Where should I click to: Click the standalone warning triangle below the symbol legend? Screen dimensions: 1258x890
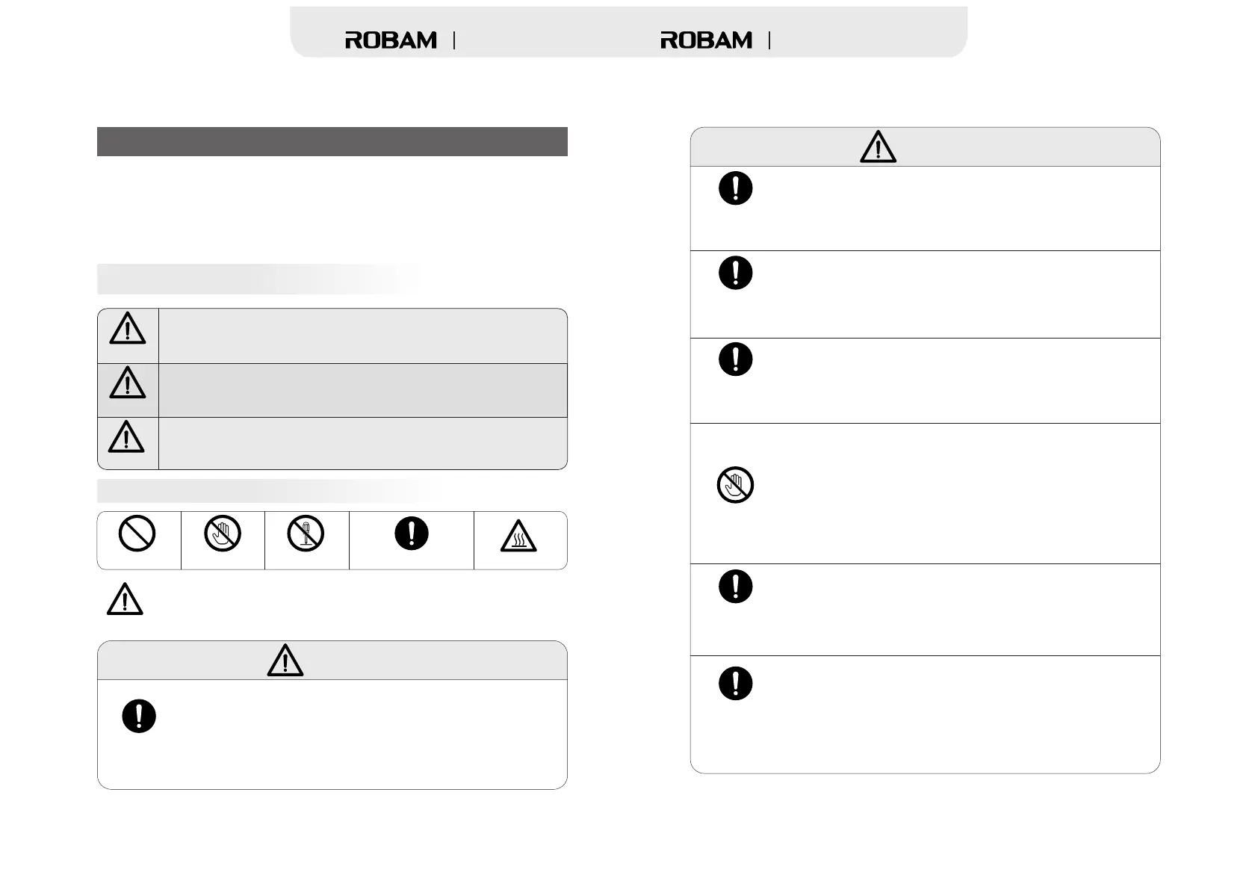pyautogui.click(x=125, y=599)
